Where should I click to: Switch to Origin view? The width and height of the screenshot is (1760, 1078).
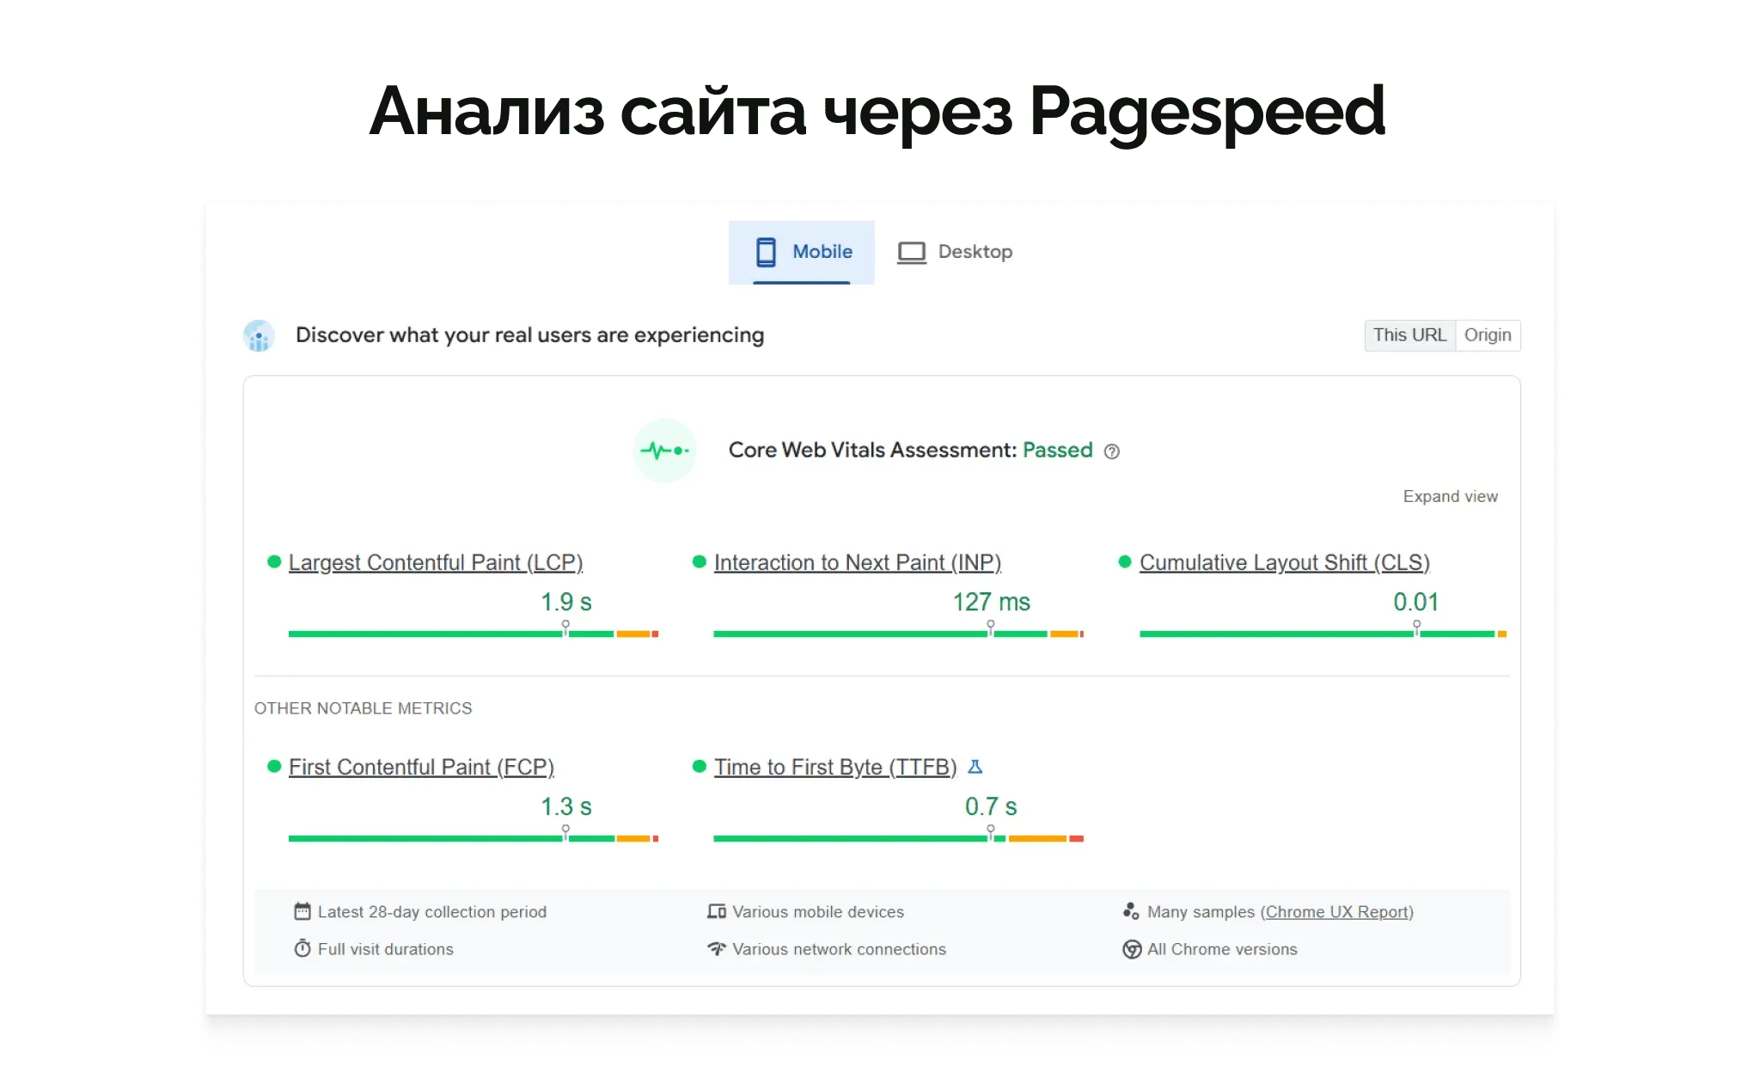pyautogui.click(x=1488, y=335)
